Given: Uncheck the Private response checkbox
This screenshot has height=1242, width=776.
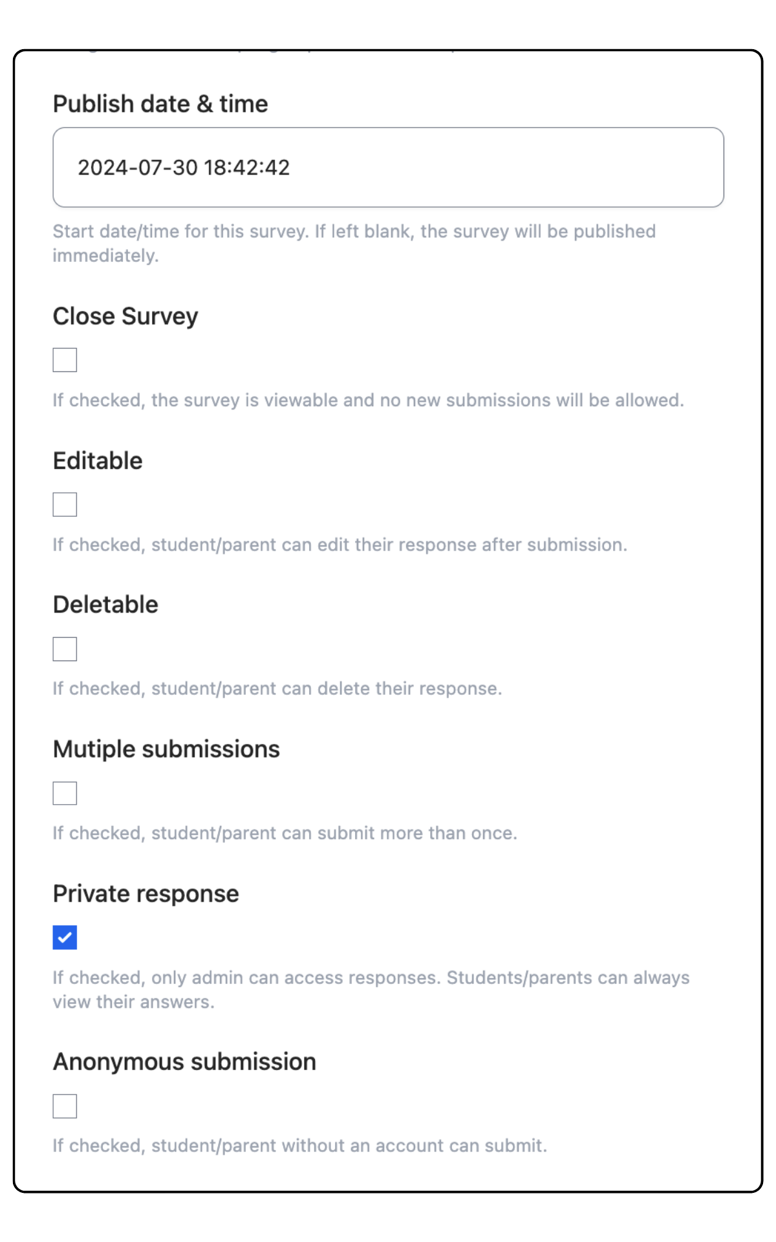Looking at the screenshot, I should (65, 937).
